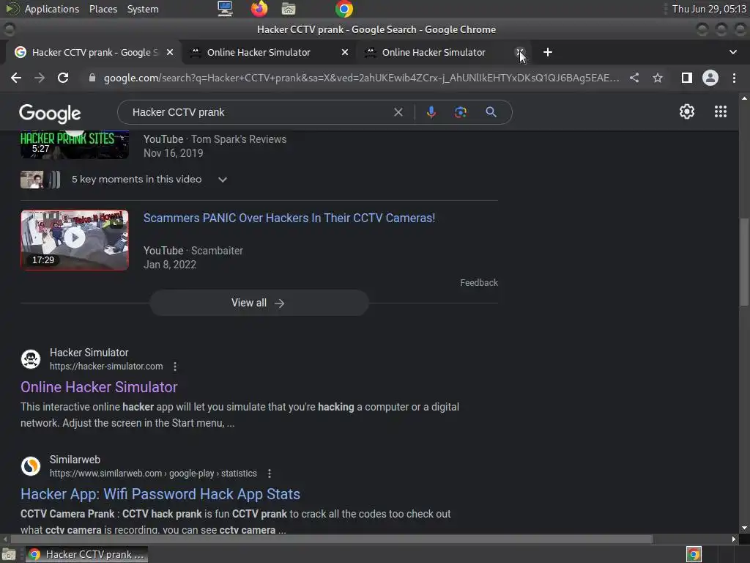Focus the Google search input field

click(259, 112)
